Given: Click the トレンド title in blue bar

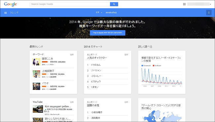Looking at the screenshot, I should click(x=15, y=13).
